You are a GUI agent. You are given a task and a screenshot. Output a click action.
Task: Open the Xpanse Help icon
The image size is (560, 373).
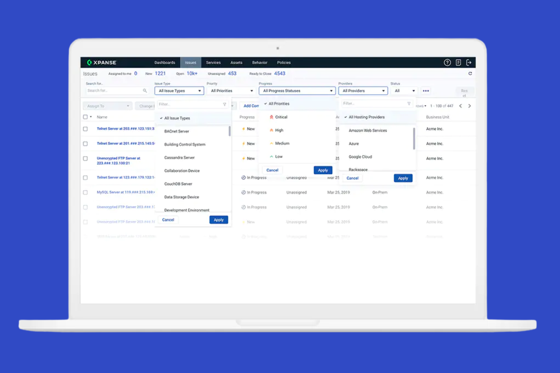click(x=447, y=62)
